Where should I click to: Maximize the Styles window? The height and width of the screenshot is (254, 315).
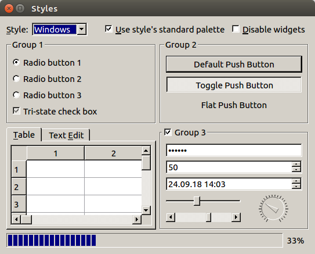click(x=20, y=9)
